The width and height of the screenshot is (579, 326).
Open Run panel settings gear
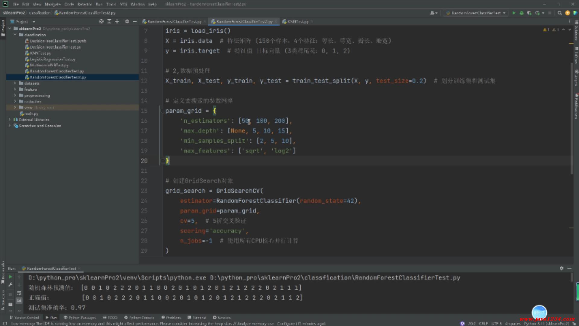pos(562,268)
